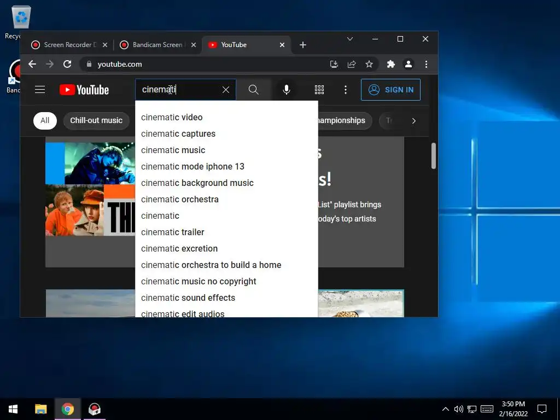Clear the search box text
The height and width of the screenshot is (420, 560).
(x=226, y=90)
